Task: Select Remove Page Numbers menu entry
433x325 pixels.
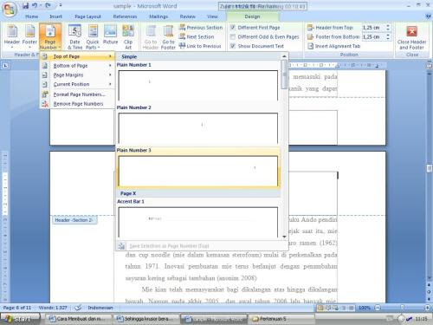Action: pyautogui.click(x=77, y=104)
